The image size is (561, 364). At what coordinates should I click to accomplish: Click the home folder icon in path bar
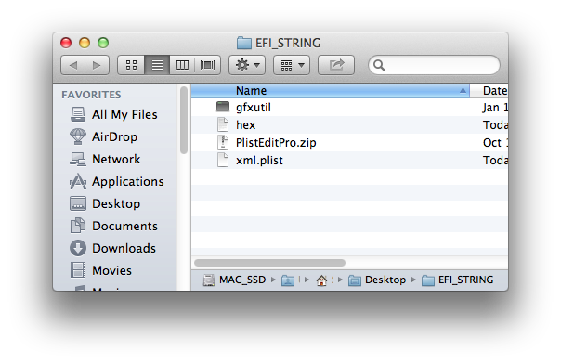pyautogui.click(x=321, y=280)
